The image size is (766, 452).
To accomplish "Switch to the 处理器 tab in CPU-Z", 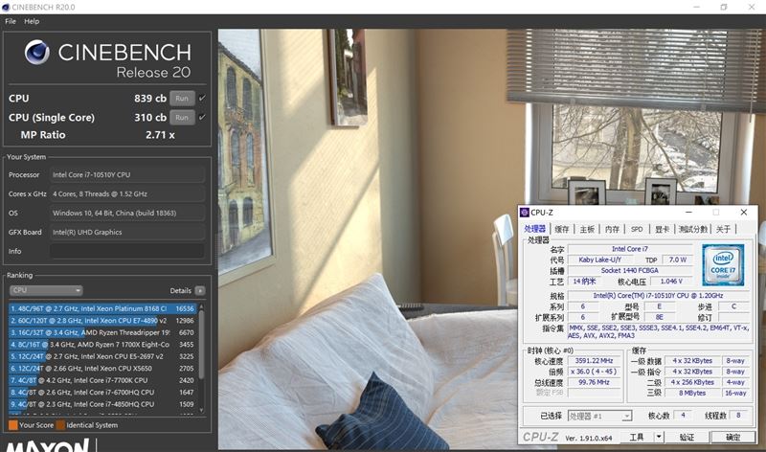I will [x=534, y=229].
